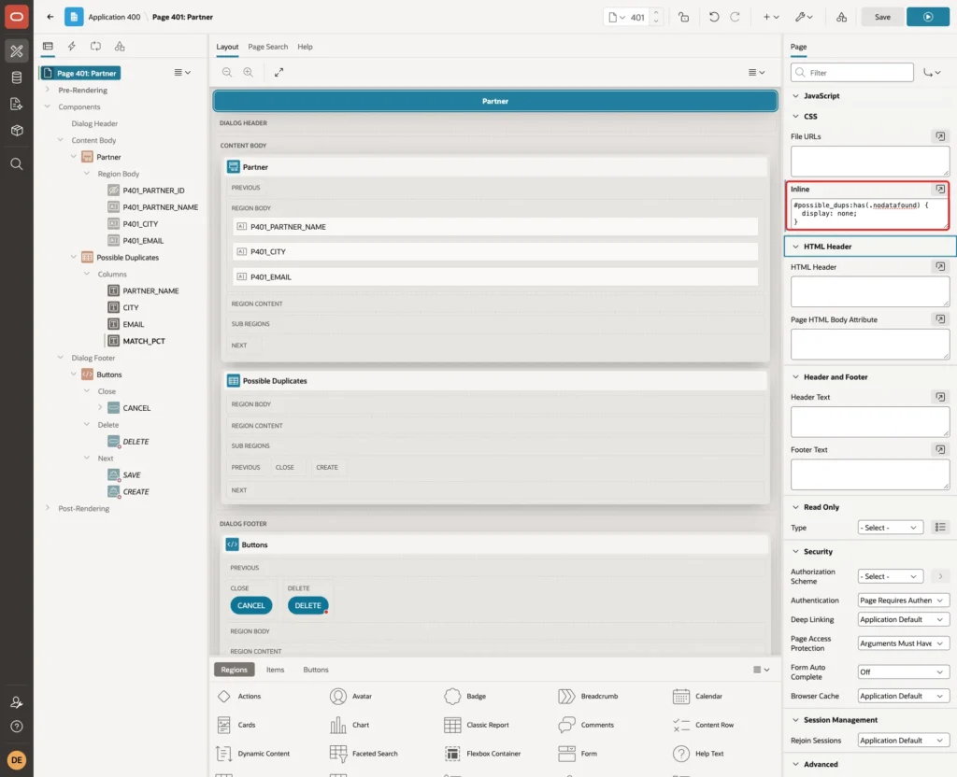Switch gallery to the Items tab
Image resolution: width=957 pixels, height=777 pixels.
coord(276,670)
